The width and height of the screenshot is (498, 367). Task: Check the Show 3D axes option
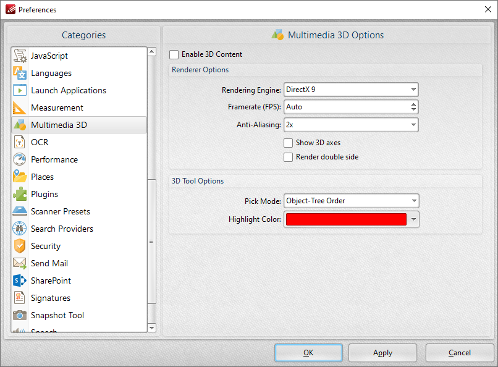(x=288, y=143)
